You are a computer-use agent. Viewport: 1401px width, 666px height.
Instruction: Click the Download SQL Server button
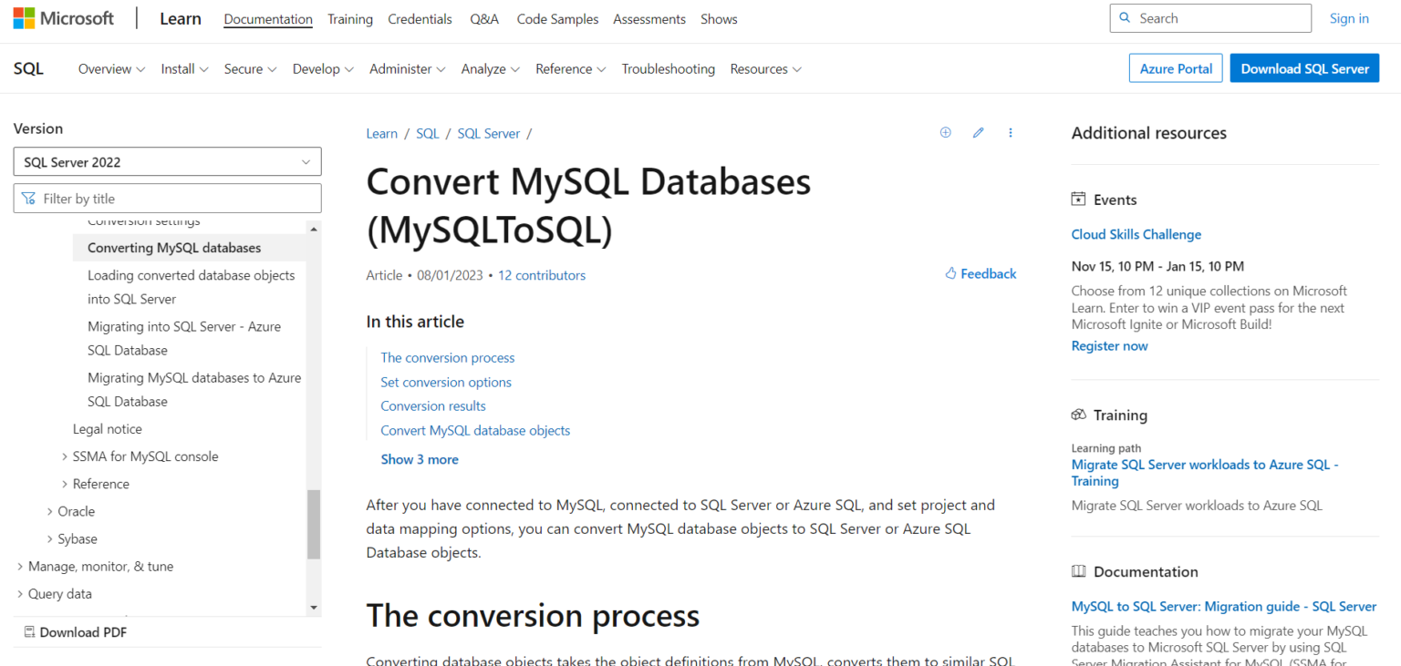pyautogui.click(x=1304, y=69)
